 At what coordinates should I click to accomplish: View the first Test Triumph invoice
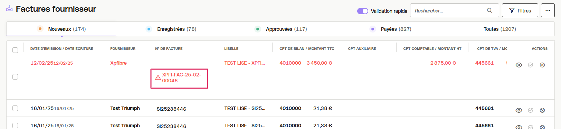[x=519, y=110]
